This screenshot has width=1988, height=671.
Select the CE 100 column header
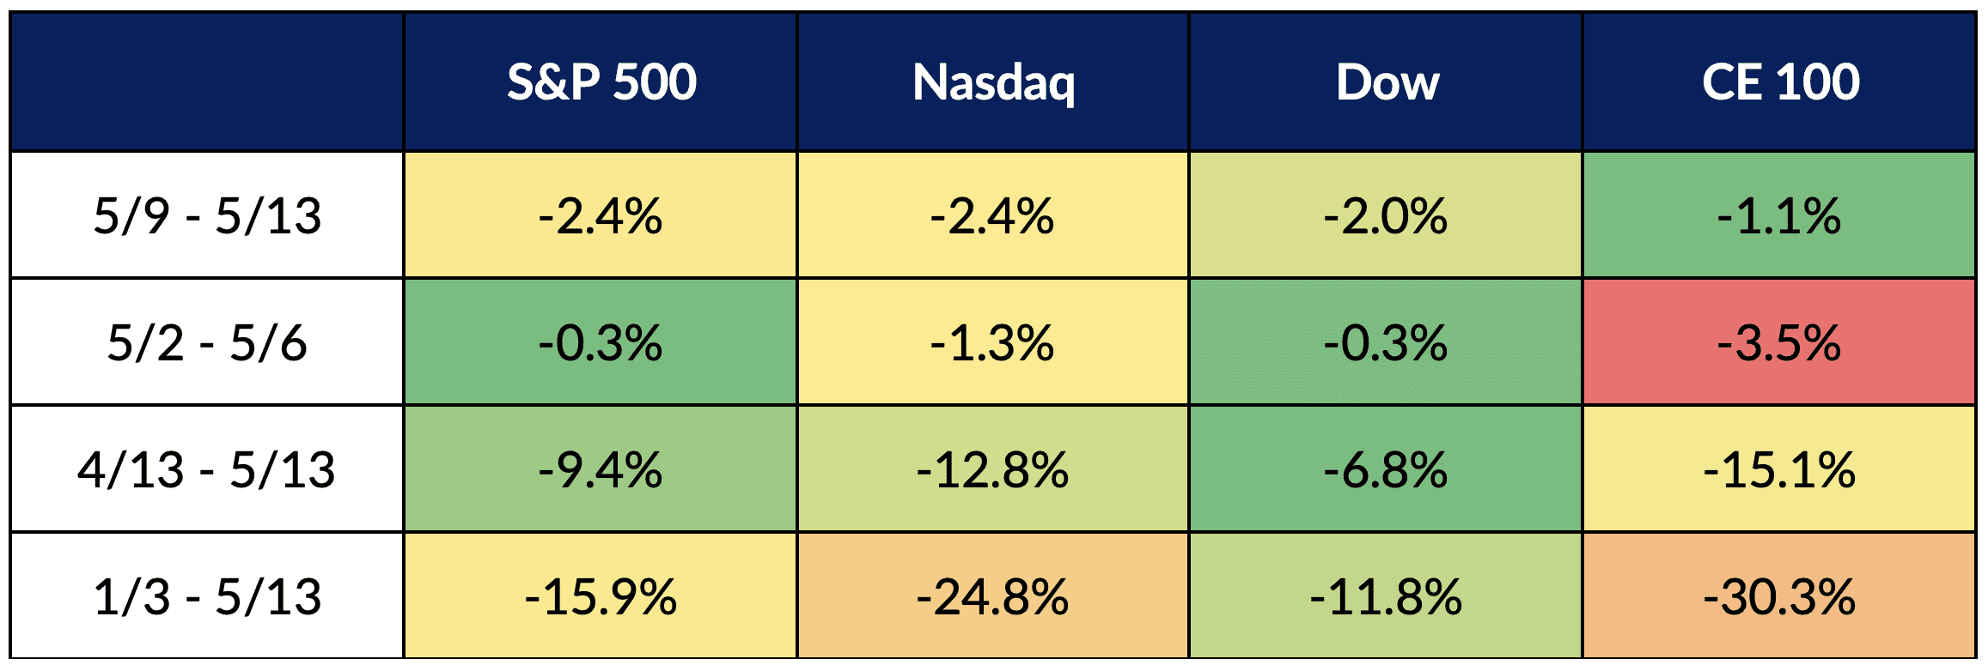[1780, 82]
